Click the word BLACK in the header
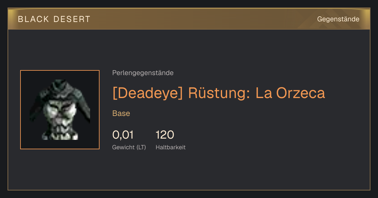The width and height of the screenshot is (378, 198). pos(34,19)
